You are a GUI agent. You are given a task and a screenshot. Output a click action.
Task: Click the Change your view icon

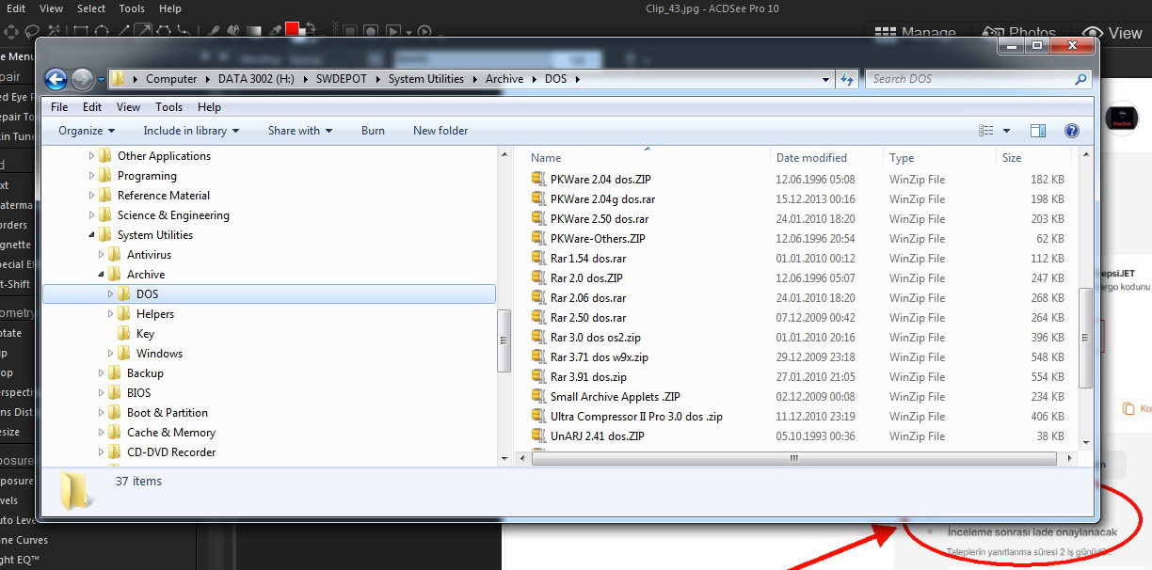coord(986,131)
